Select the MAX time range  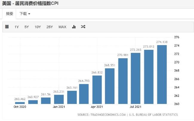click(x=62, y=27)
